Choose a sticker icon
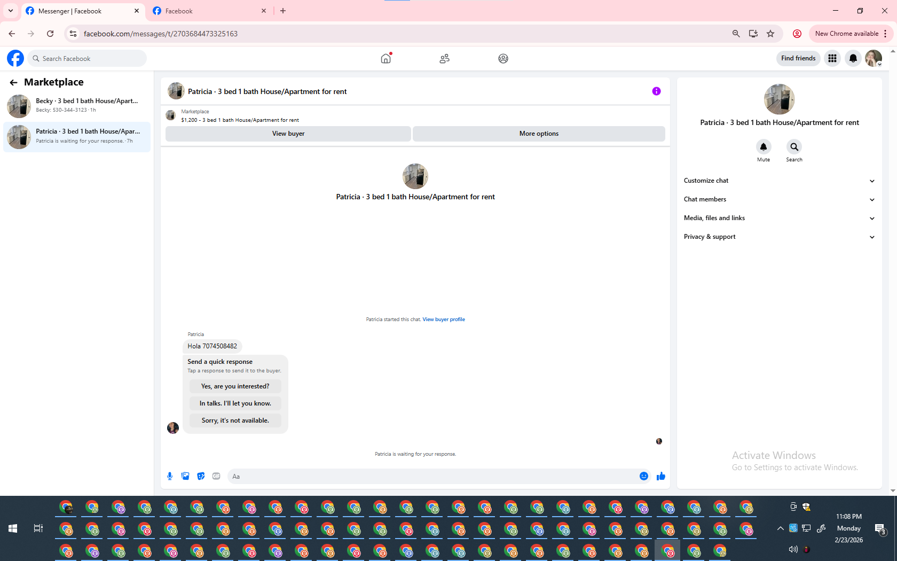Viewport: 897px width, 561px height. 201,476
